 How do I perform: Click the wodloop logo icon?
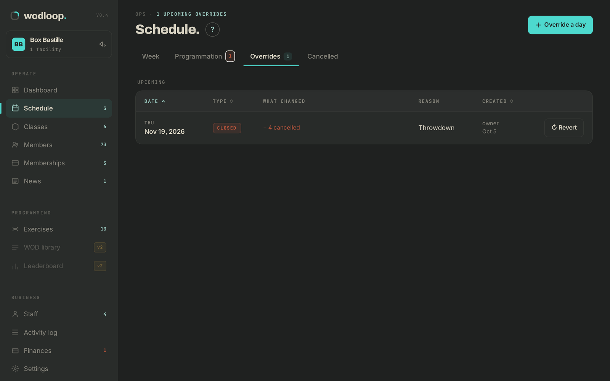15,16
